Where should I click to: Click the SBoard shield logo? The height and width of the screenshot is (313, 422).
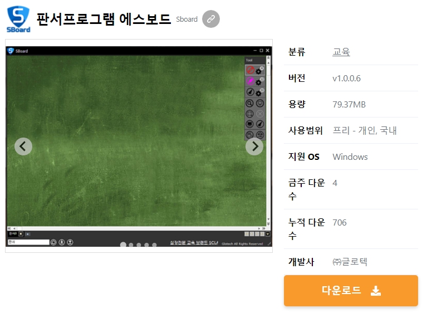point(18,19)
